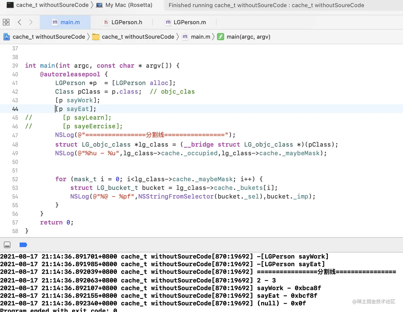Screen dimensions: 403x312
Task: Click console output line '2 - 3'
Action: pos(267,280)
